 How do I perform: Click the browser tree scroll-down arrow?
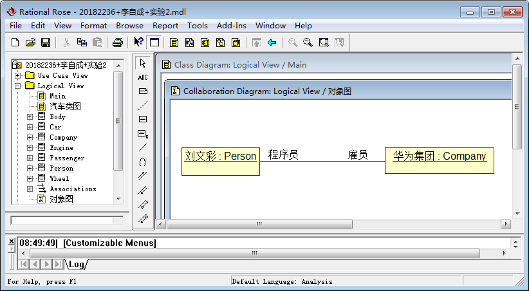point(118,199)
